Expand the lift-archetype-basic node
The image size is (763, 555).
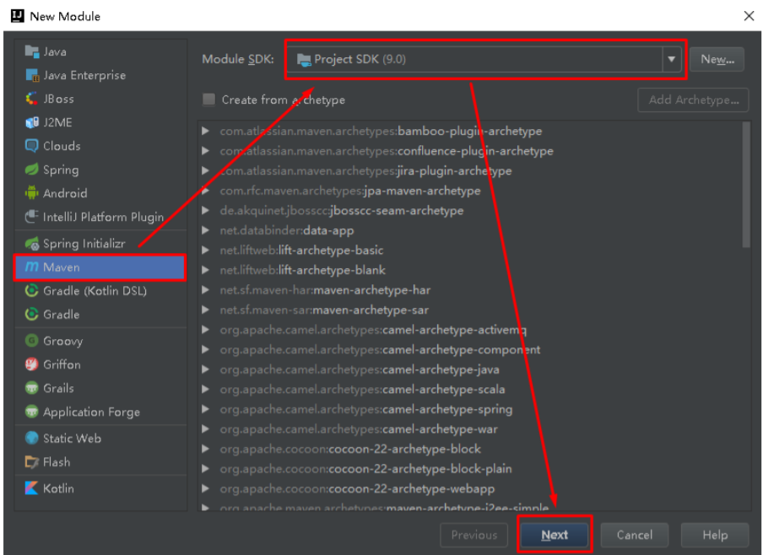pyautogui.click(x=206, y=251)
